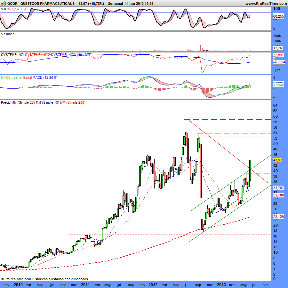Image resolution: width=288 pixels, height=288 pixels.
Task: Select the 32,891 red indicator value
Action: pos(278,55)
